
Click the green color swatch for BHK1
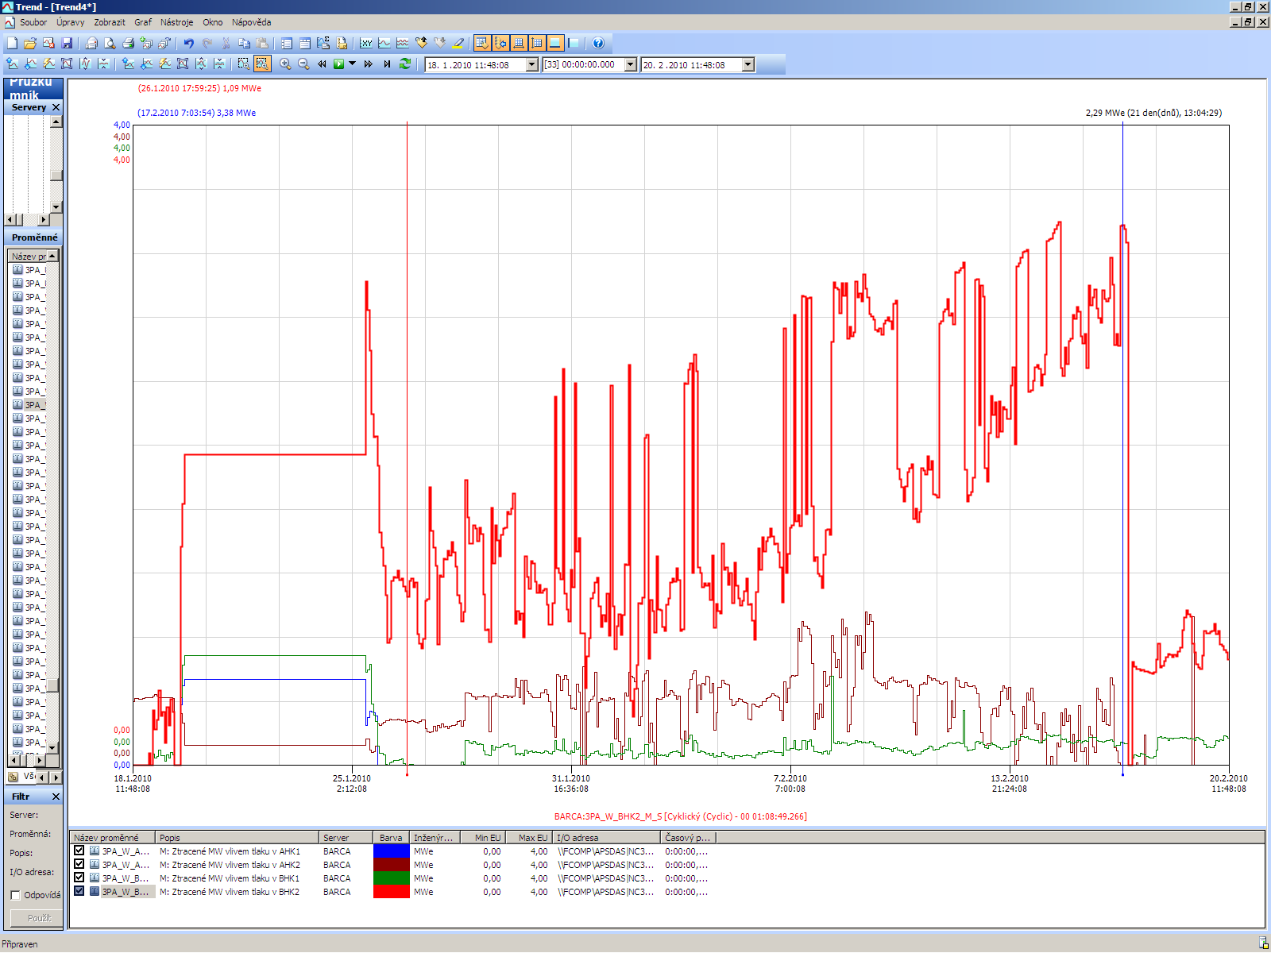tap(391, 878)
